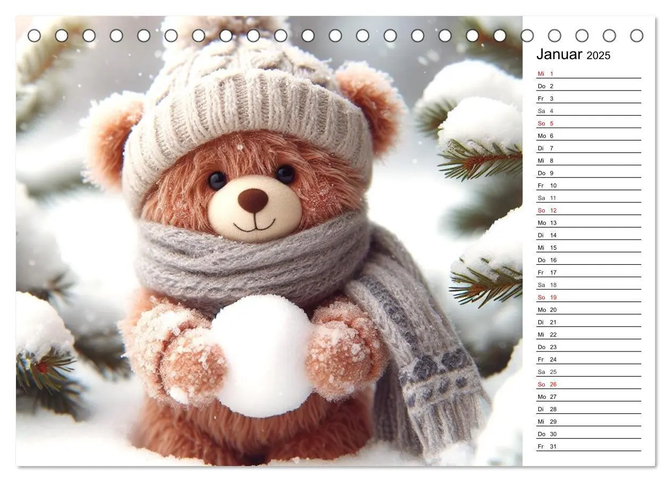Select the date row 'Di 14'
The height and width of the screenshot is (482, 671).
coord(588,235)
